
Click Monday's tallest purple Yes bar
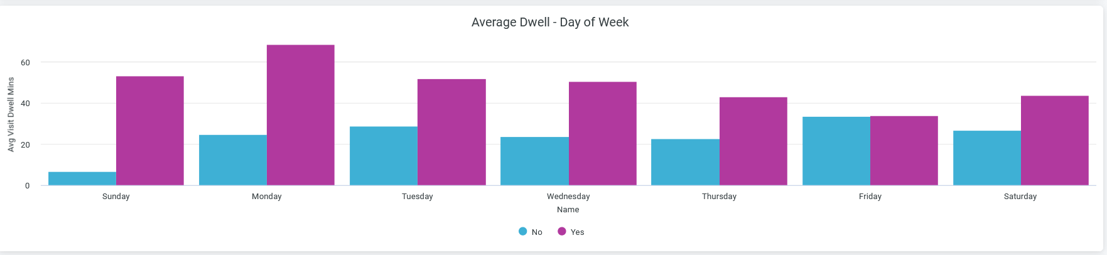coord(301,115)
